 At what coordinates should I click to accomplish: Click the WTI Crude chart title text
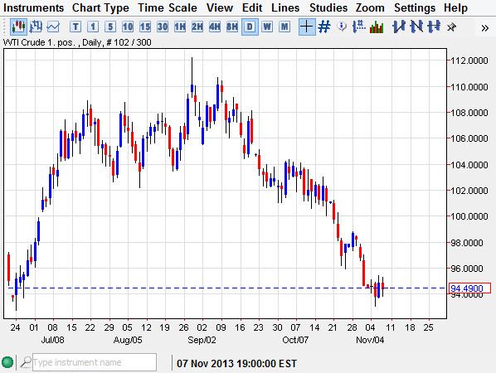pyautogui.click(x=77, y=42)
